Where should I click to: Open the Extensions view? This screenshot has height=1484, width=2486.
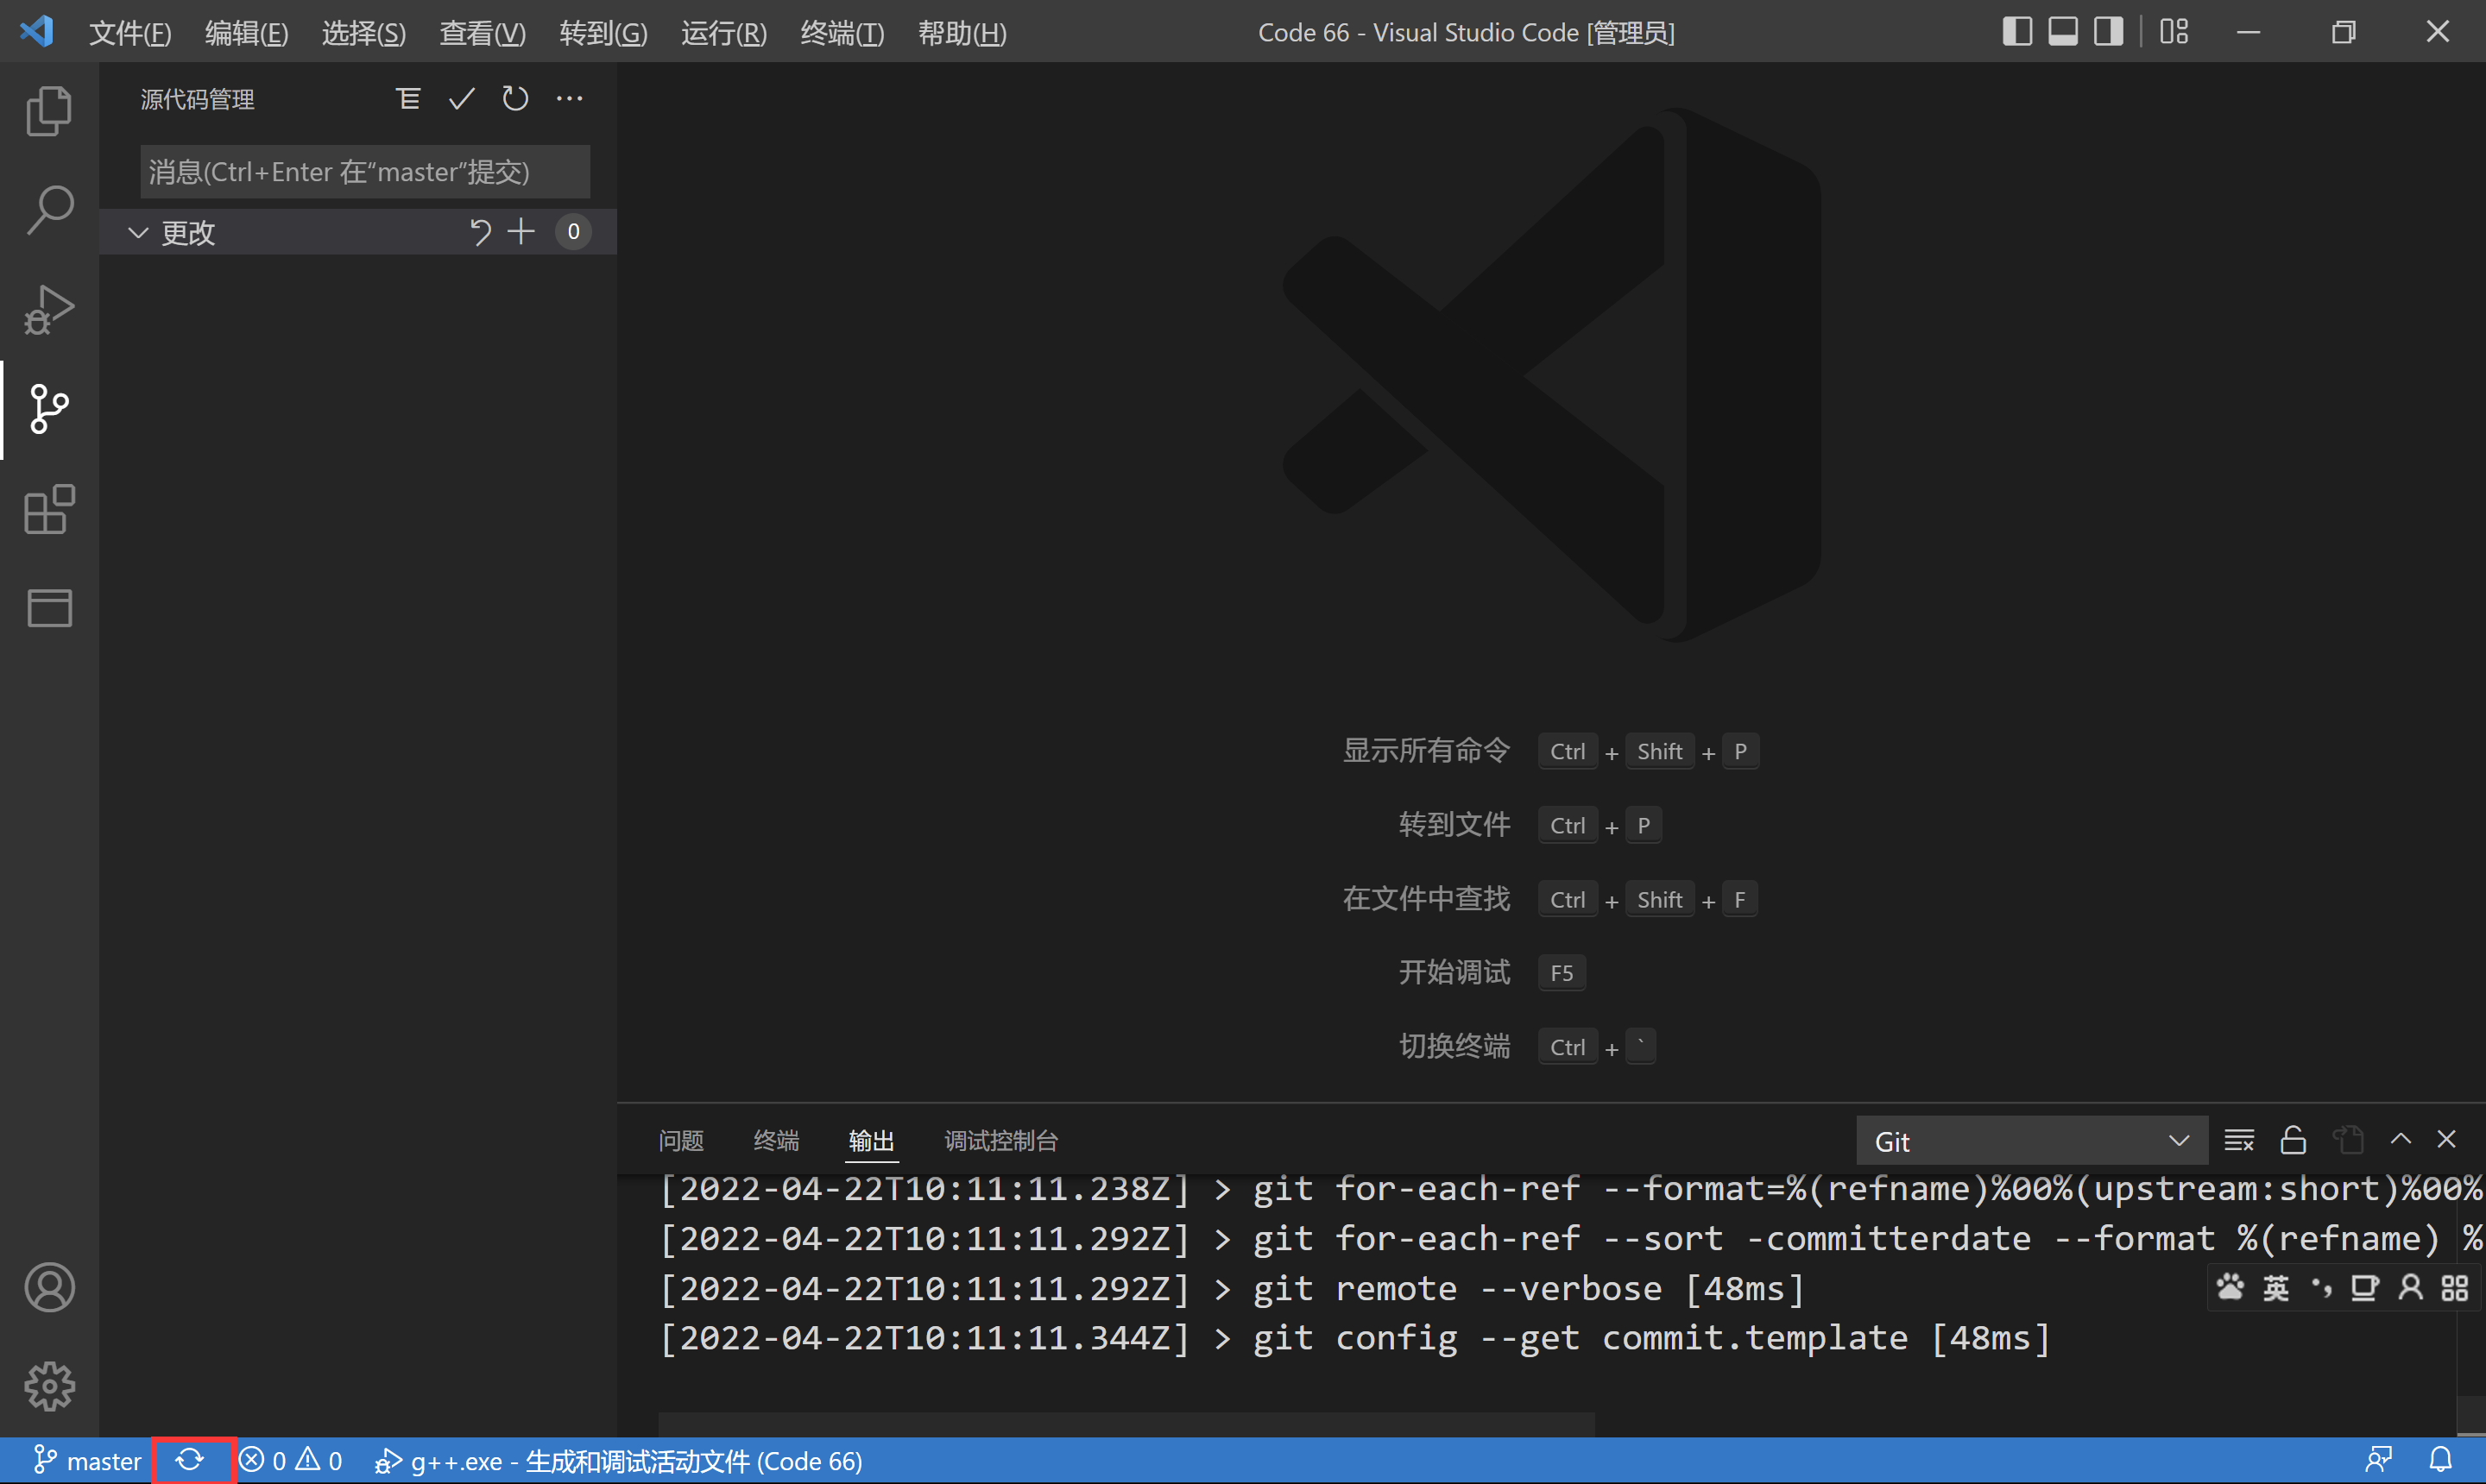pos(49,509)
